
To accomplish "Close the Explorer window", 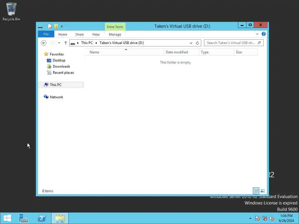I will (x=261, y=25).
